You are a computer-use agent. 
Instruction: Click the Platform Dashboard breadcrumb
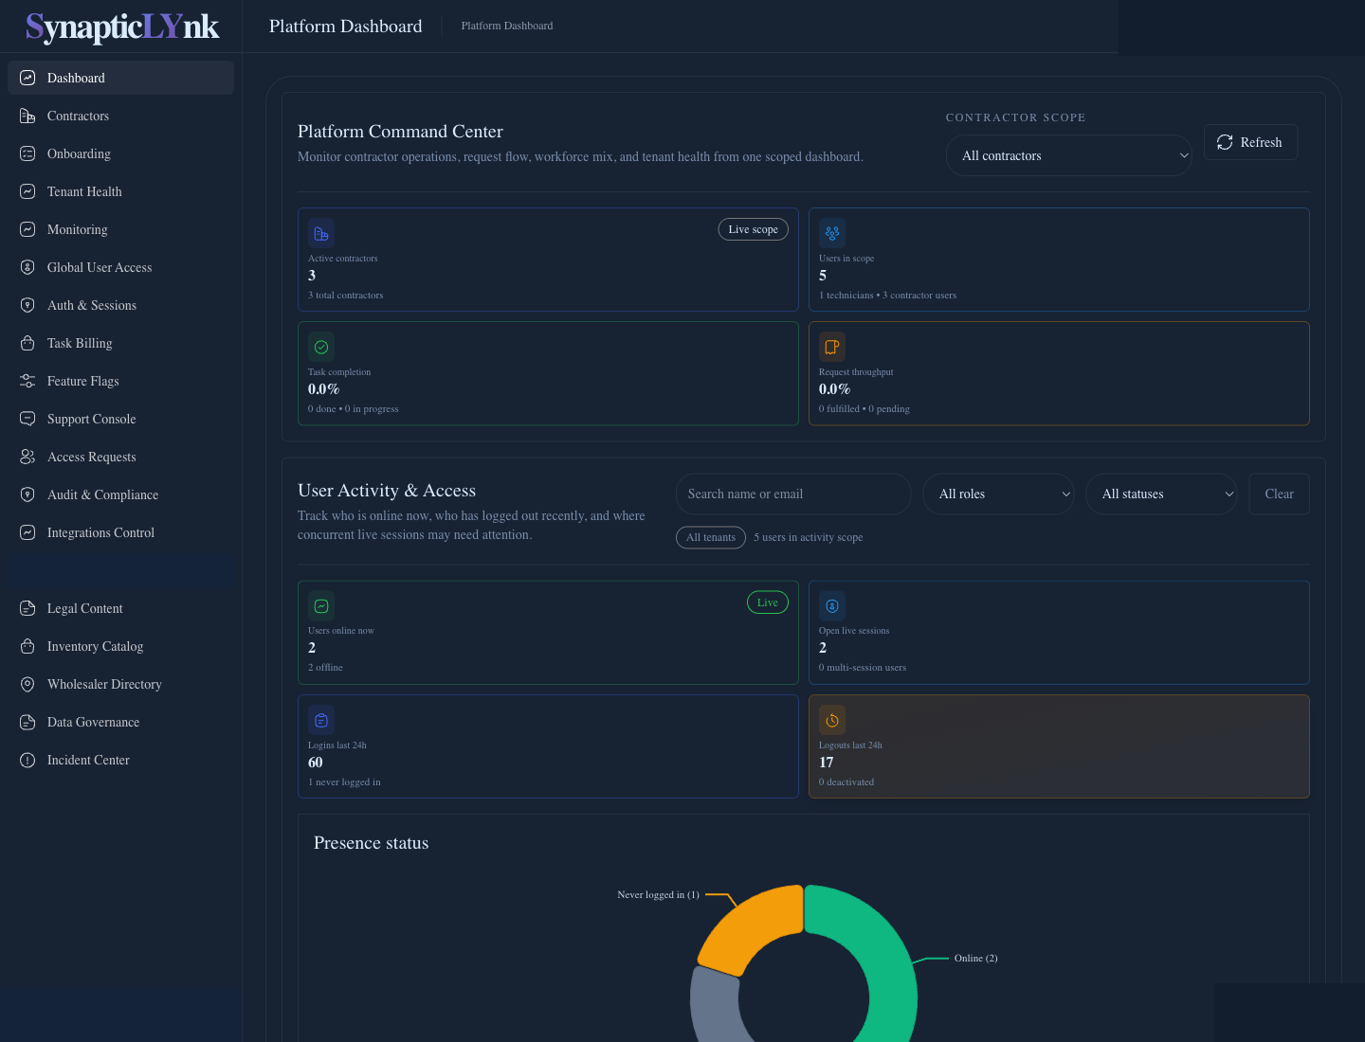507,26
